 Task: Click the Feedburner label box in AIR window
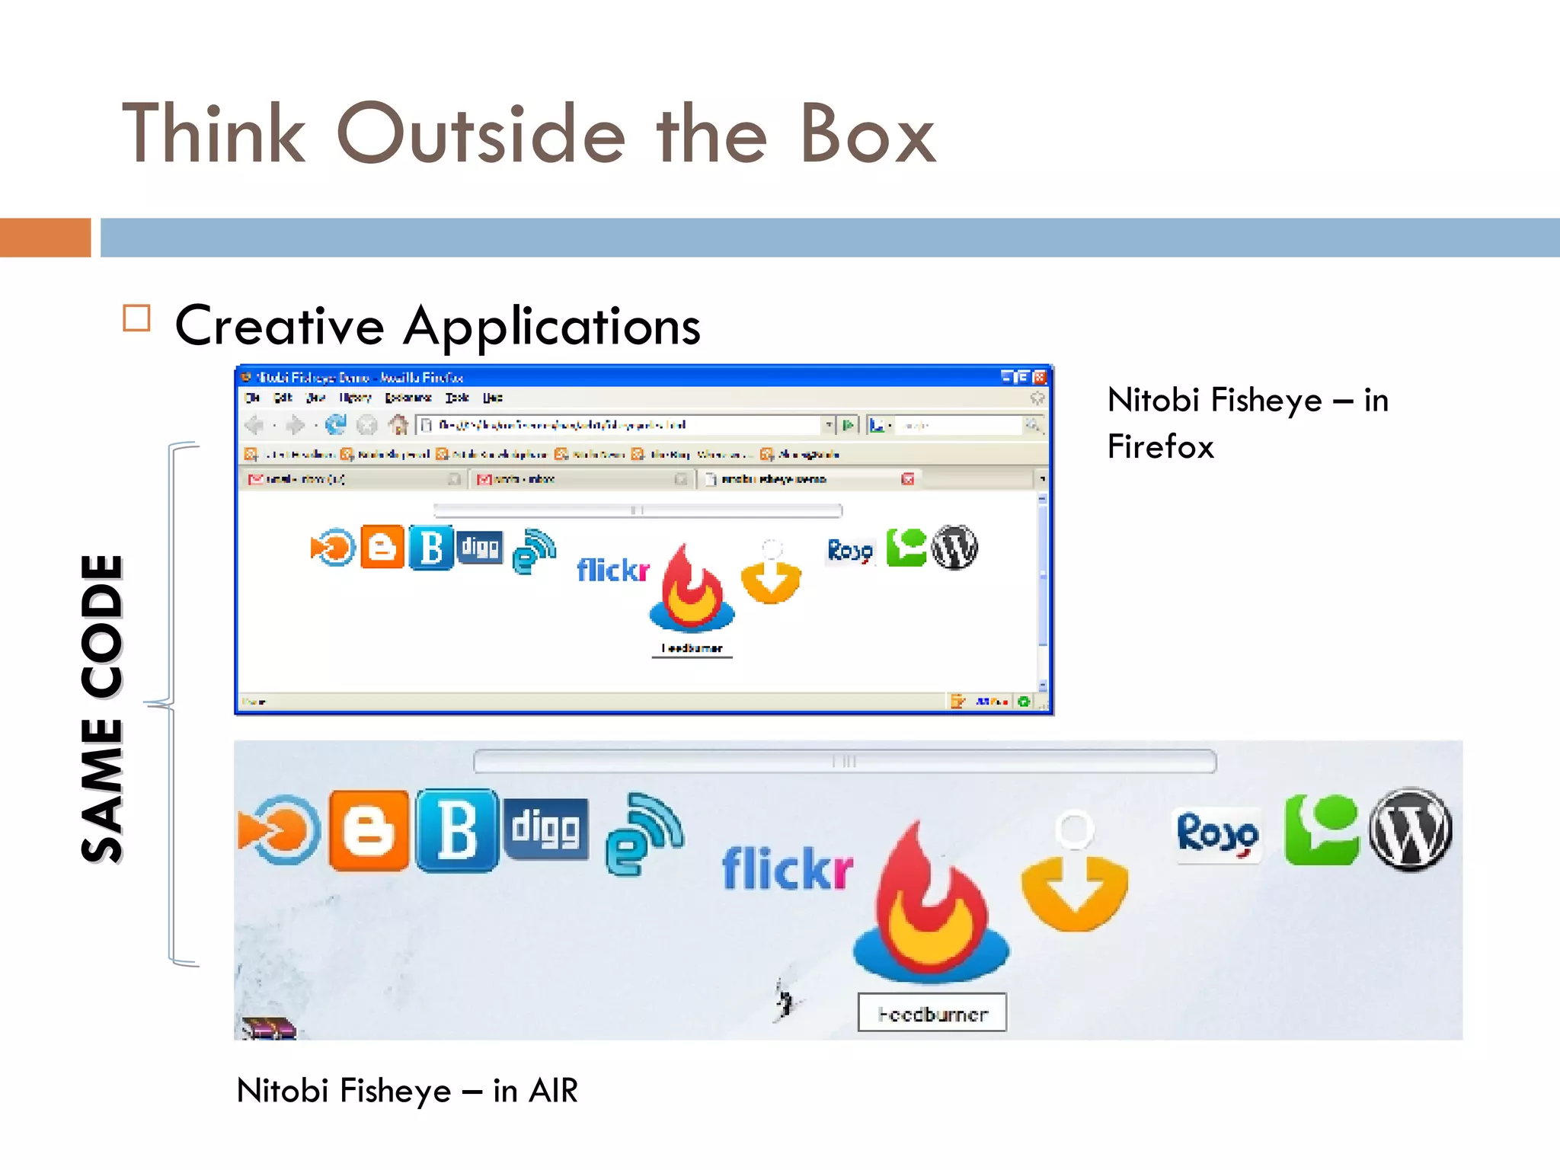pos(932,1012)
